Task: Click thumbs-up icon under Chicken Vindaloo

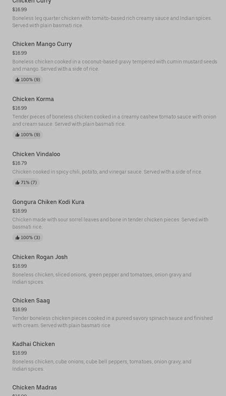Action: click(x=17, y=183)
